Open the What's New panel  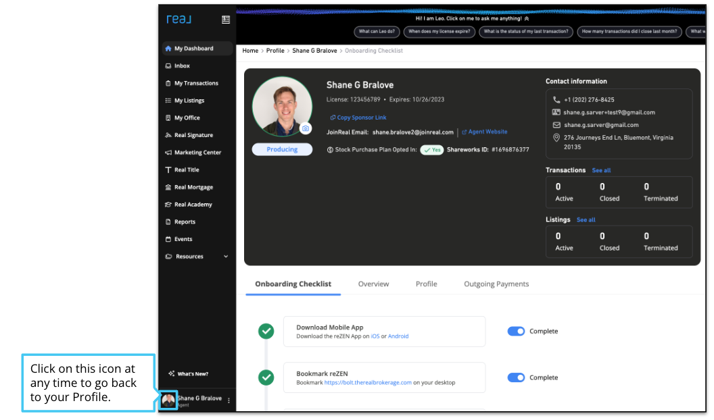click(192, 374)
